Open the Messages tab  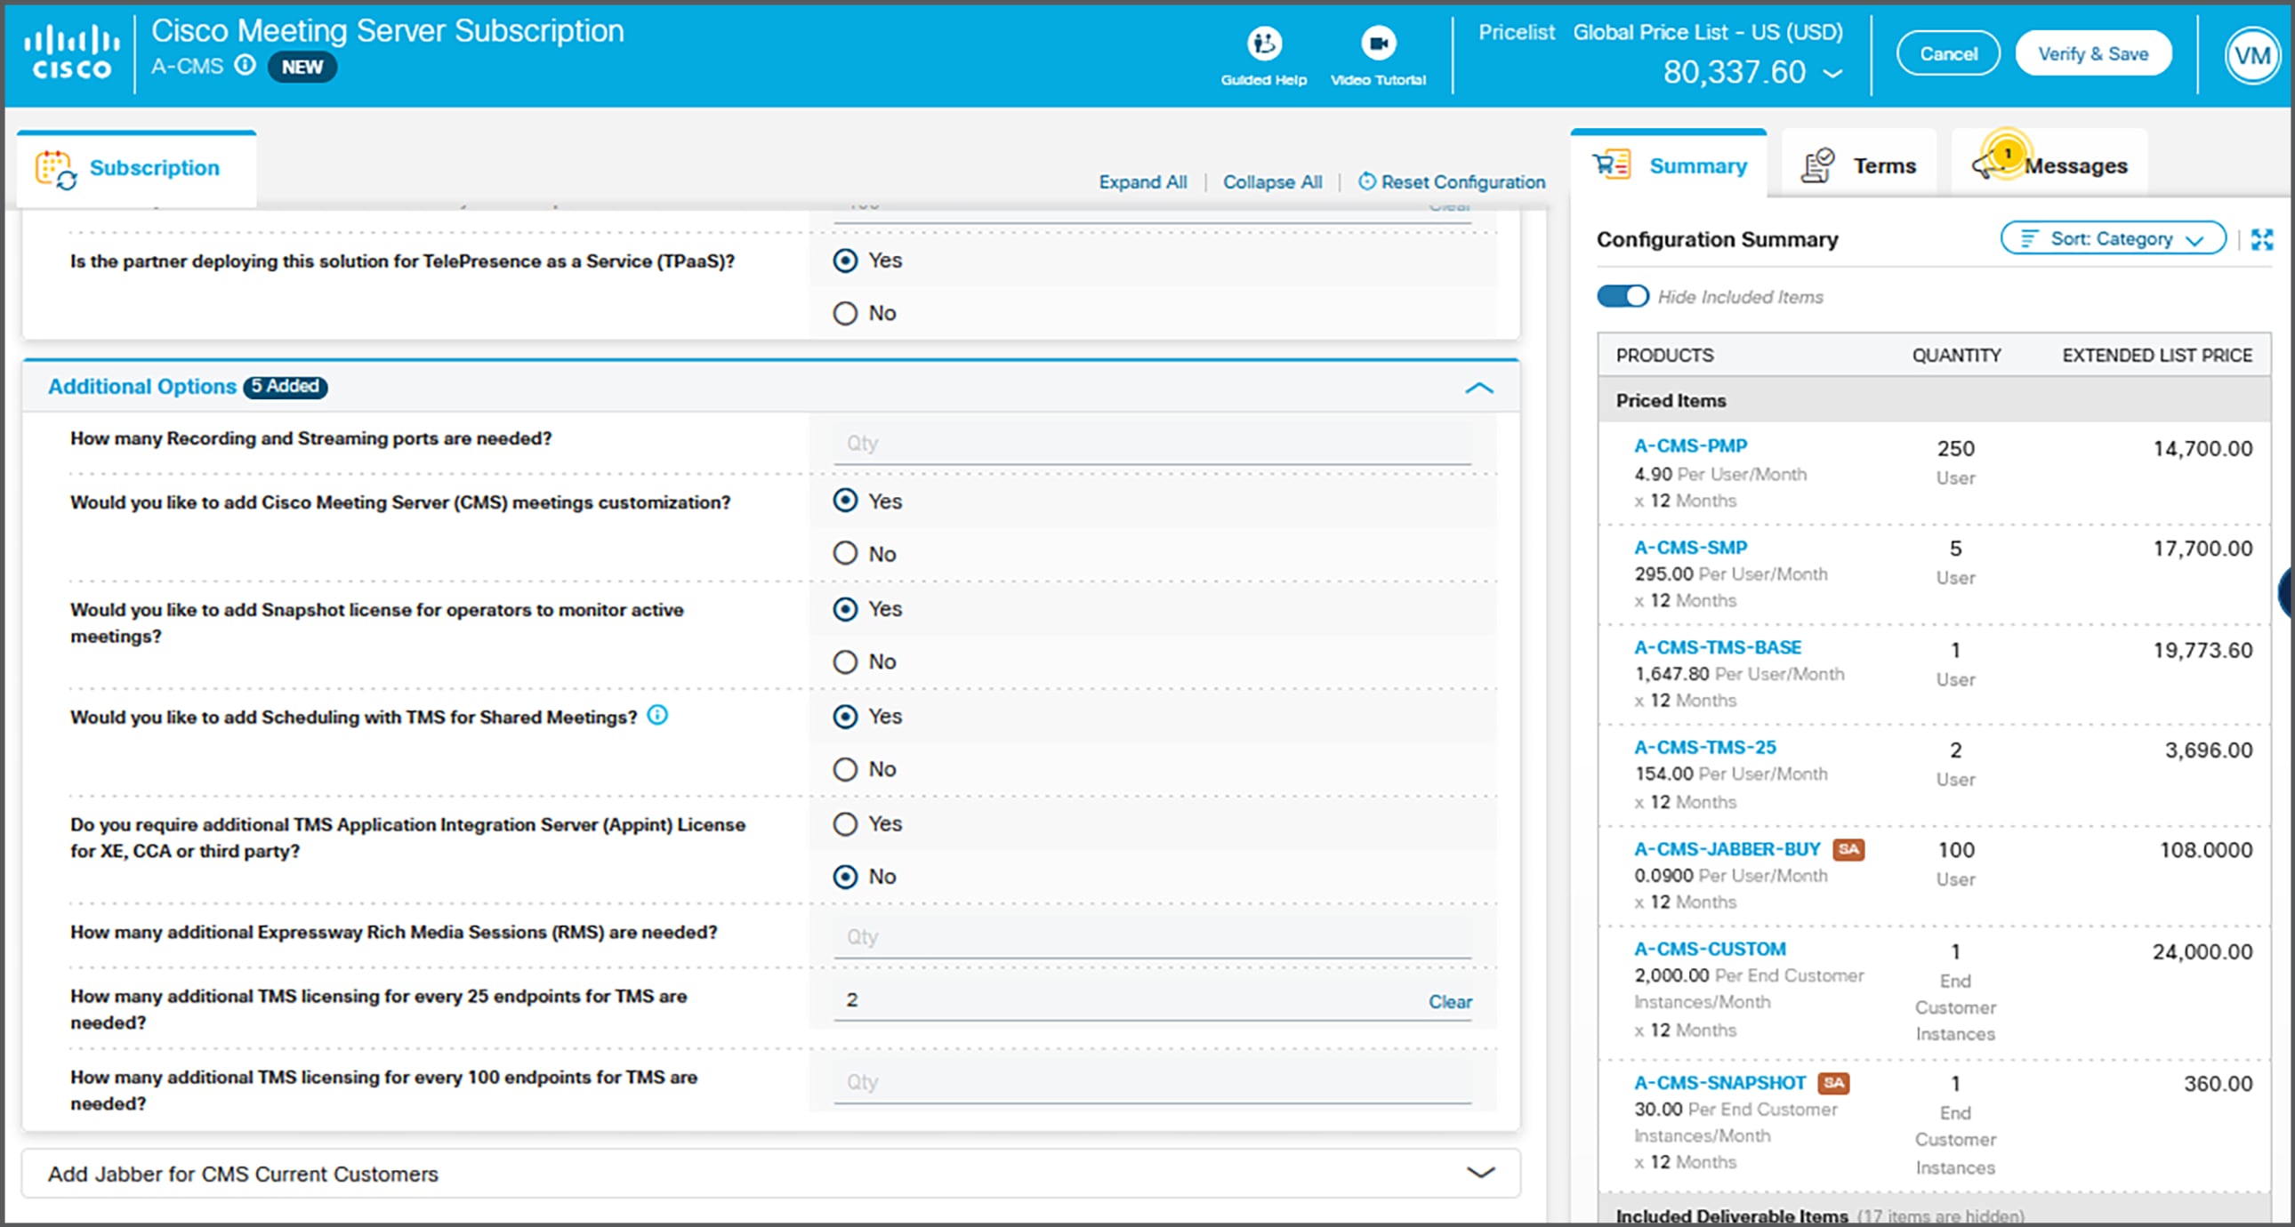[2049, 165]
